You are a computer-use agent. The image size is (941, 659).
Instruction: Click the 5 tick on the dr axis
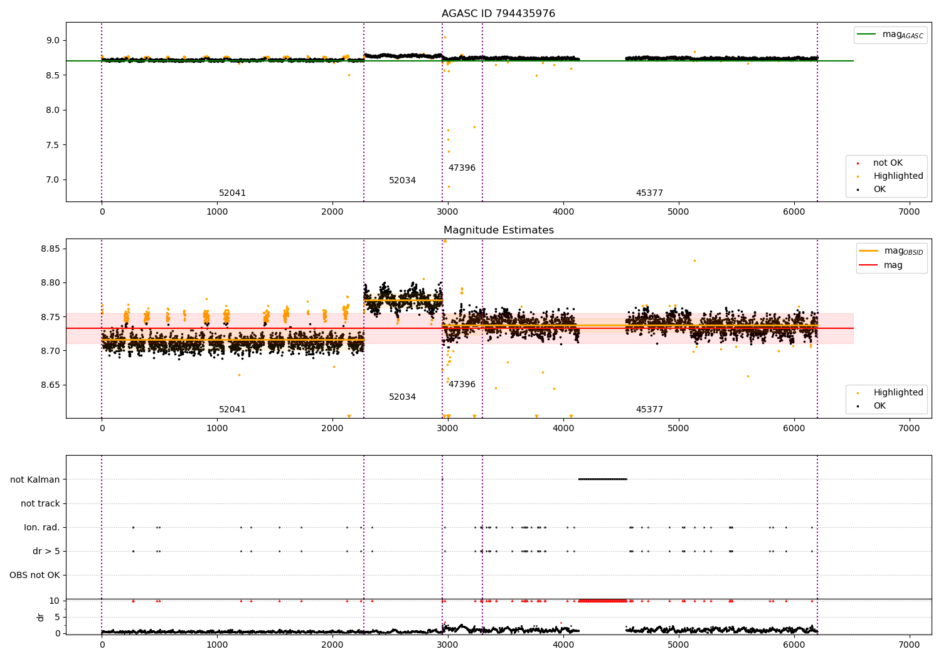pyautogui.click(x=57, y=617)
